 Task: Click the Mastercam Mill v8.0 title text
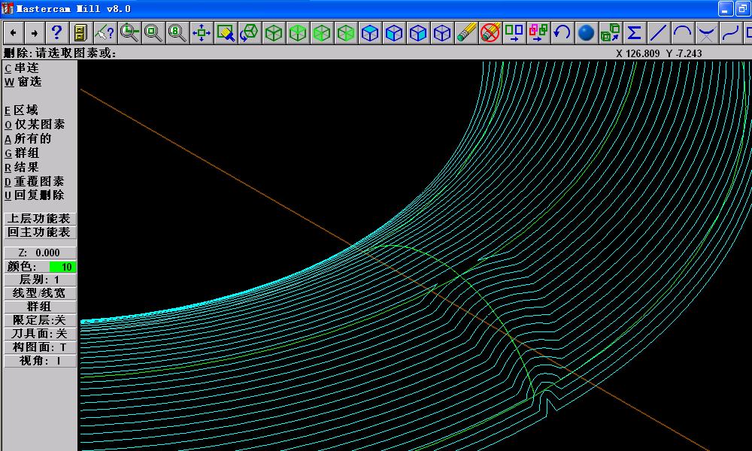pos(74,8)
